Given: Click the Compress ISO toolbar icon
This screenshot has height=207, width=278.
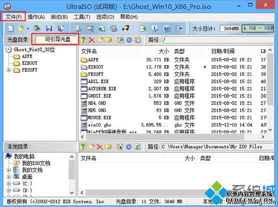Looking at the screenshot, I should (x=102, y=28).
